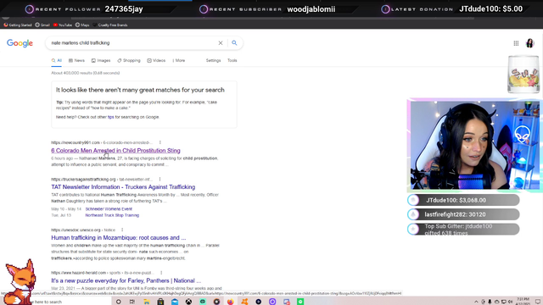The width and height of the screenshot is (543, 305).
Task: Open the Farley, Panthers puzzle result
Action: (x=126, y=280)
